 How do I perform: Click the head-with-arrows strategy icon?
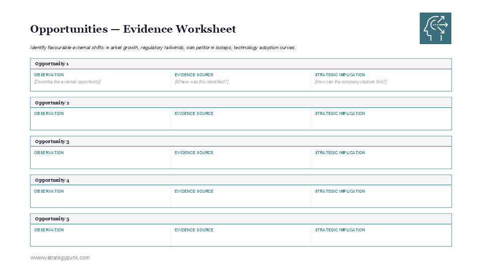435,28
